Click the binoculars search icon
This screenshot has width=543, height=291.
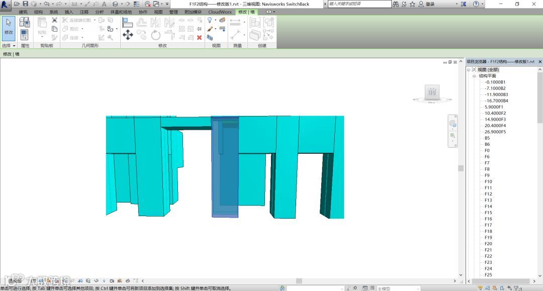[x=396, y=4]
